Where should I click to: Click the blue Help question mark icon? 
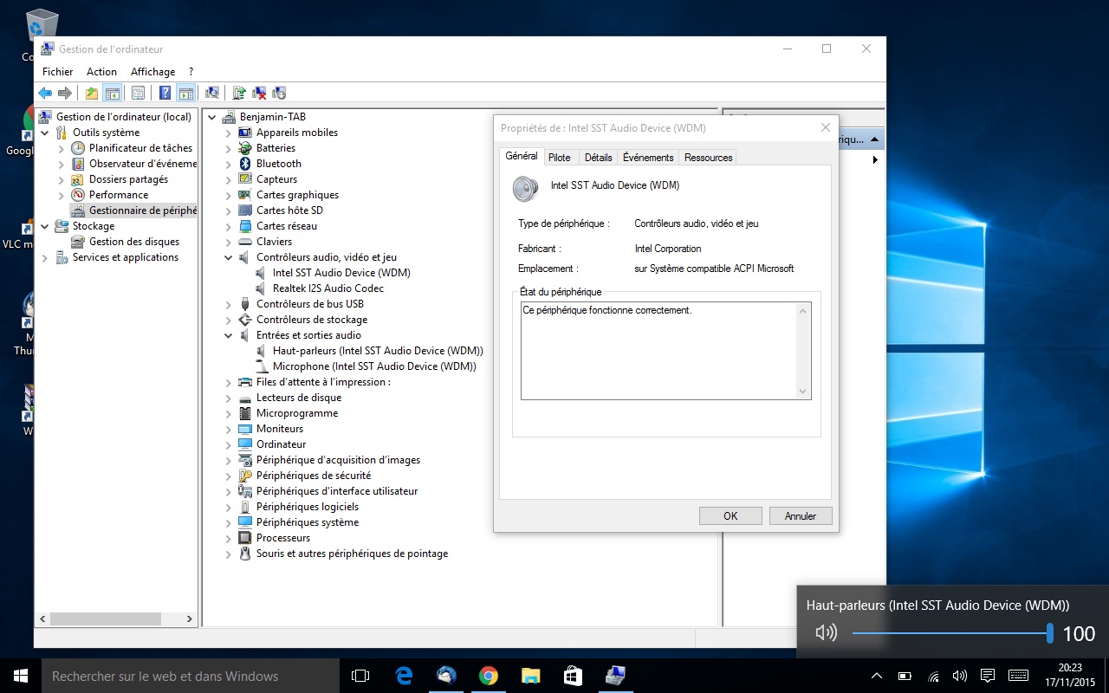coord(165,94)
